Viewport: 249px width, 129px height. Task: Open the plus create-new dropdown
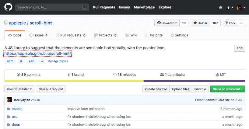(x=230, y=8)
